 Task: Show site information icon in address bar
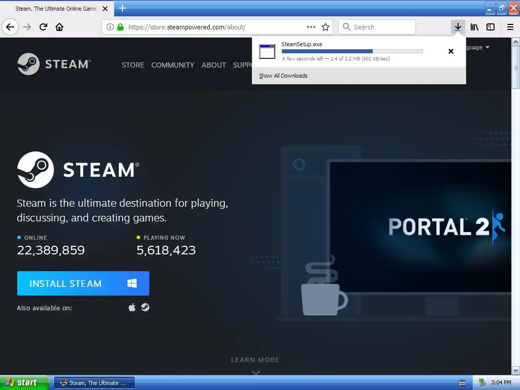pyautogui.click(x=110, y=27)
